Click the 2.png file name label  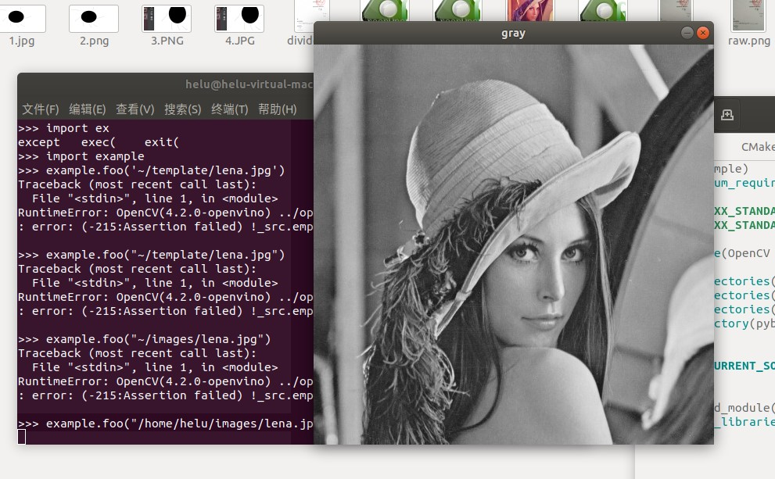(x=95, y=41)
